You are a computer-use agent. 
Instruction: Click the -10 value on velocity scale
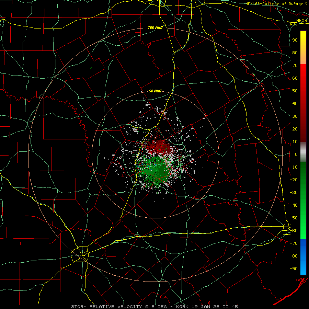(294, 167)
